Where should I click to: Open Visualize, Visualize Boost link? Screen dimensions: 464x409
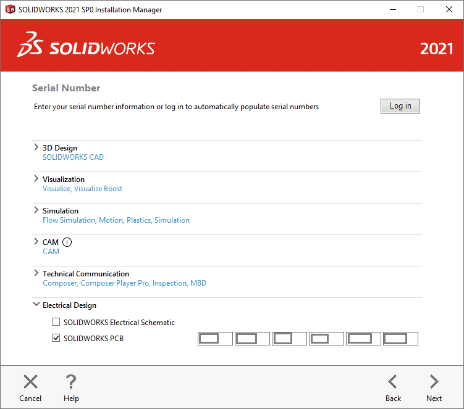82,189
